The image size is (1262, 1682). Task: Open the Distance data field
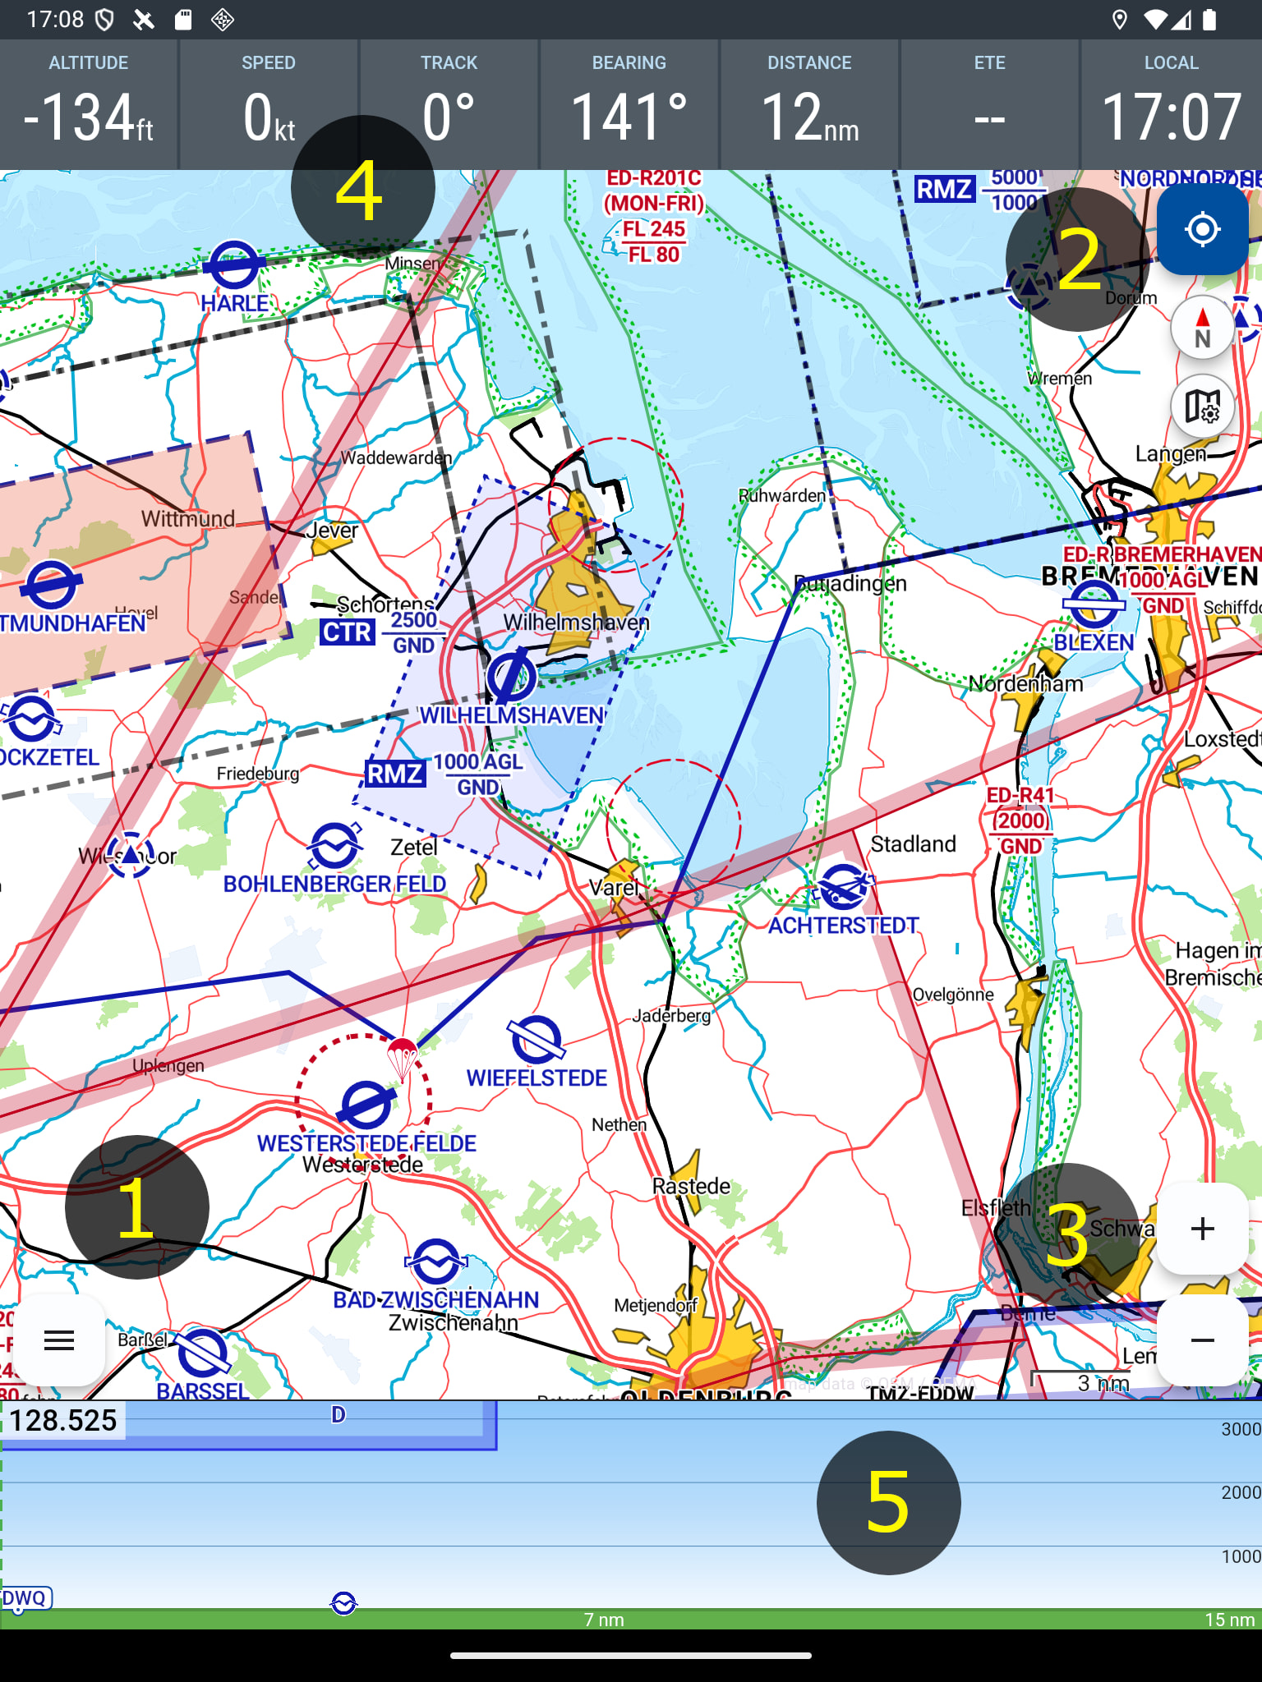809,104
